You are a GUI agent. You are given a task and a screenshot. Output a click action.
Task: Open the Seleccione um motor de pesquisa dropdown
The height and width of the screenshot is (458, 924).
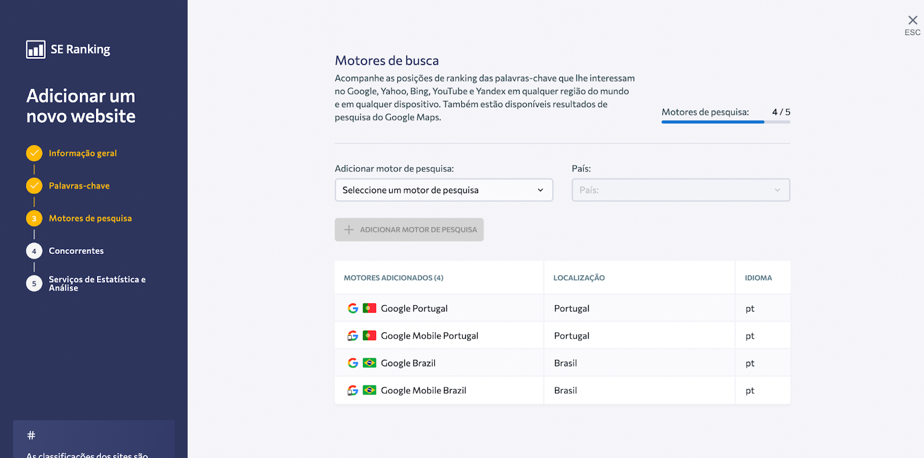444,190
